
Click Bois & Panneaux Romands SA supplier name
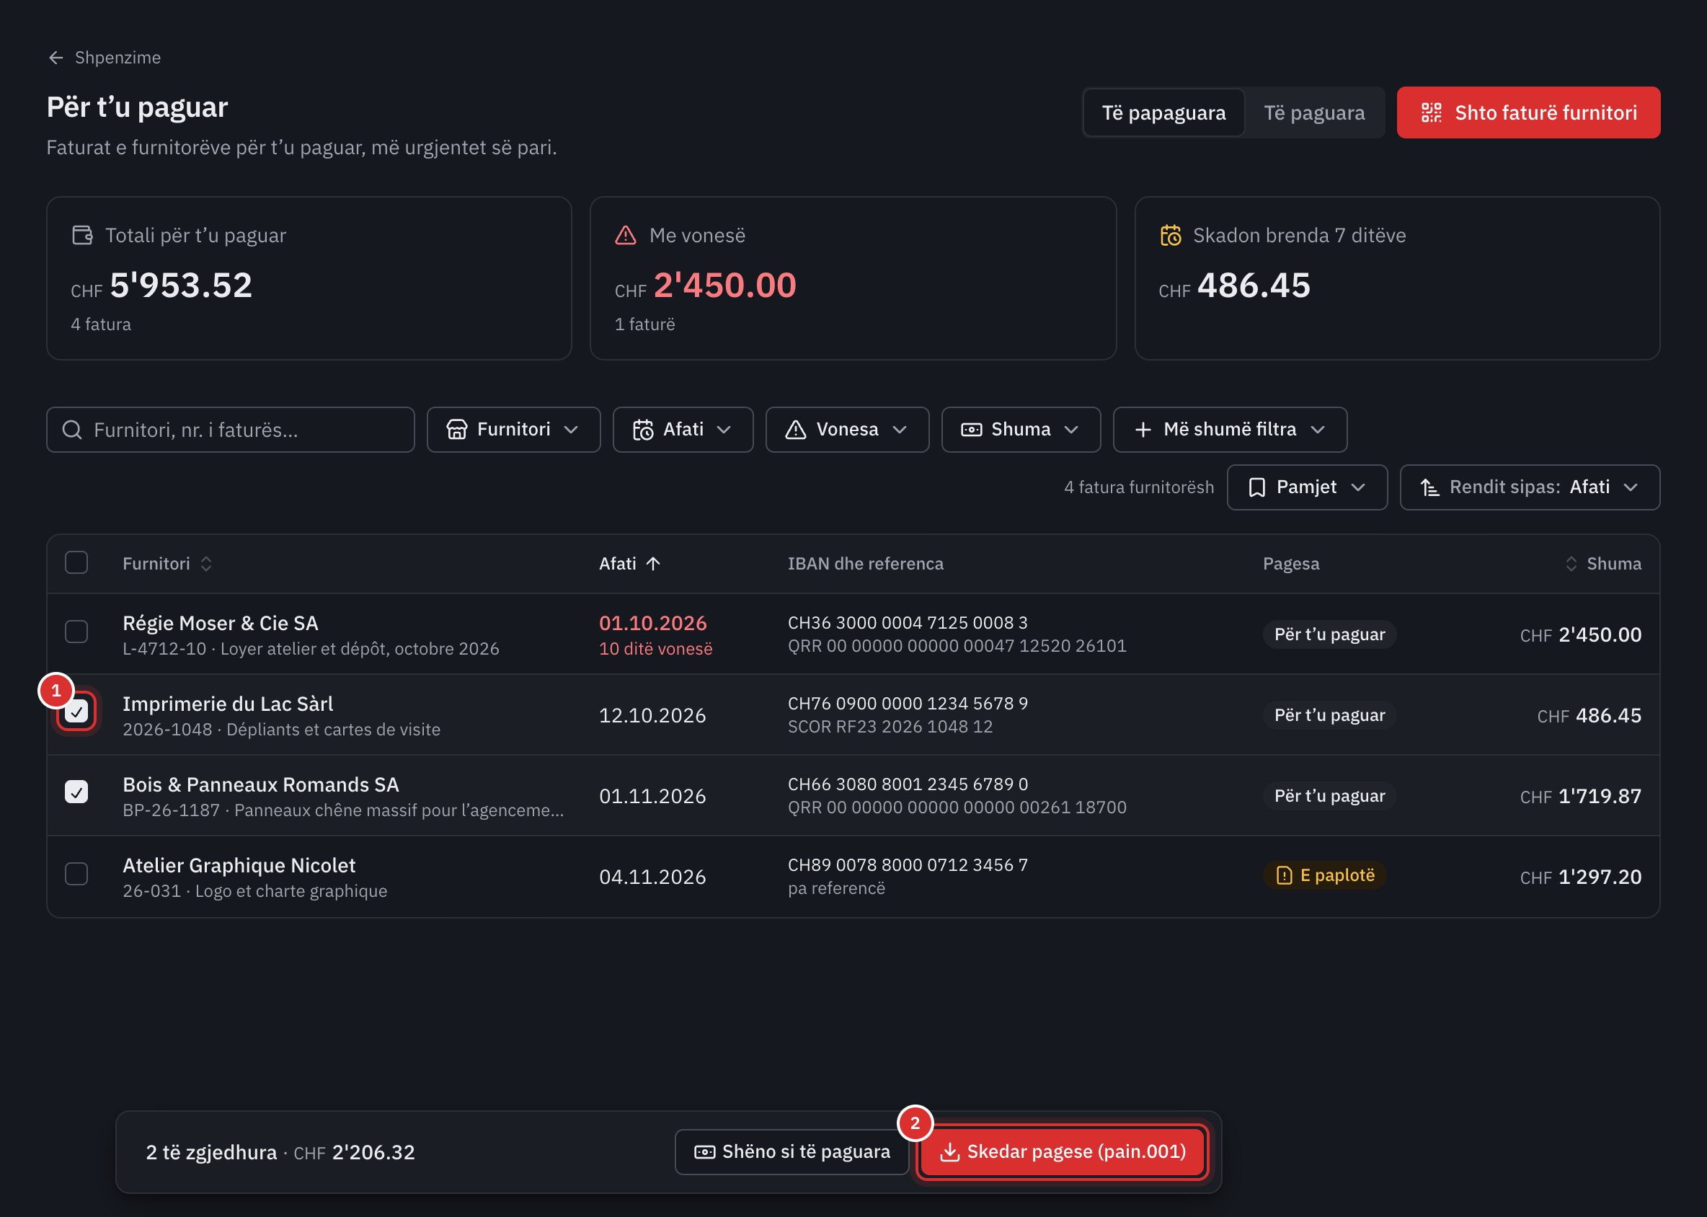(x=261, y=784)
